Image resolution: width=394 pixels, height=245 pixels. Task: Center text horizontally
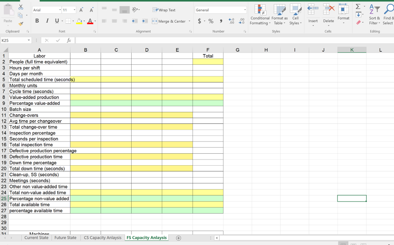click(114, 21)
